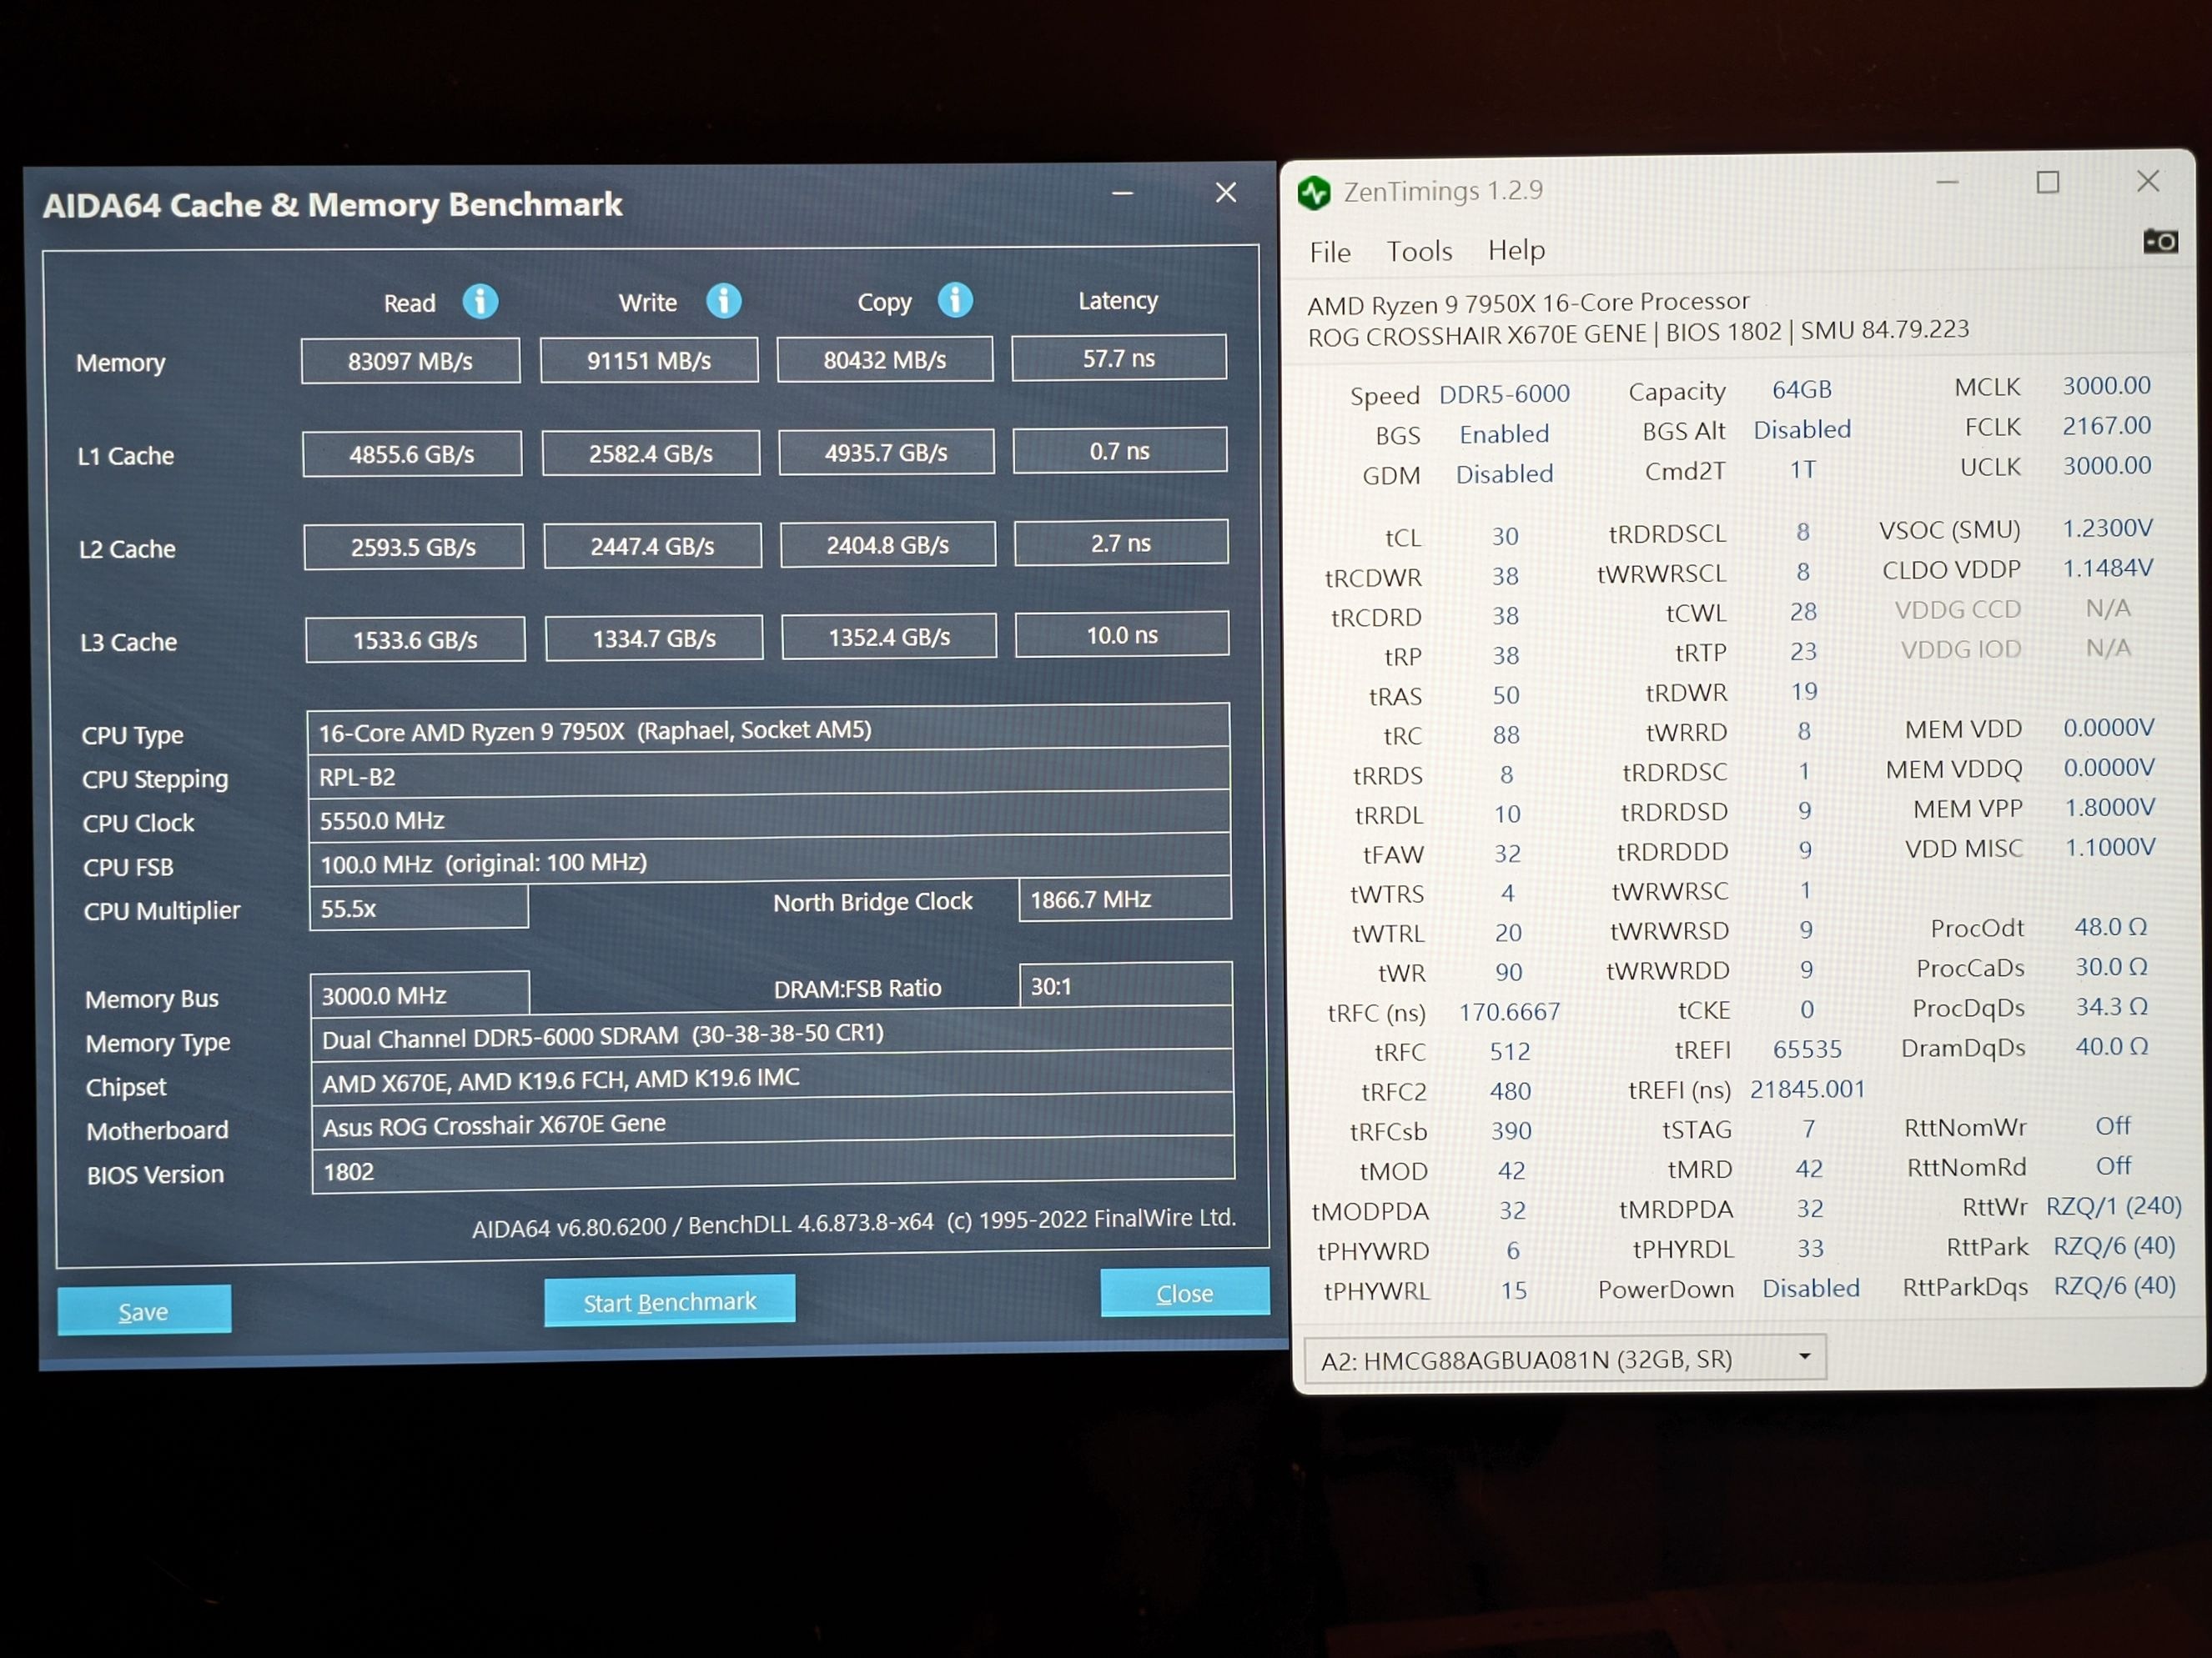The width and height of the screenshot is (2212, 1658).
Task: Minimize the AIDA64 benchmark window
Action: [x=1122, y=193]
